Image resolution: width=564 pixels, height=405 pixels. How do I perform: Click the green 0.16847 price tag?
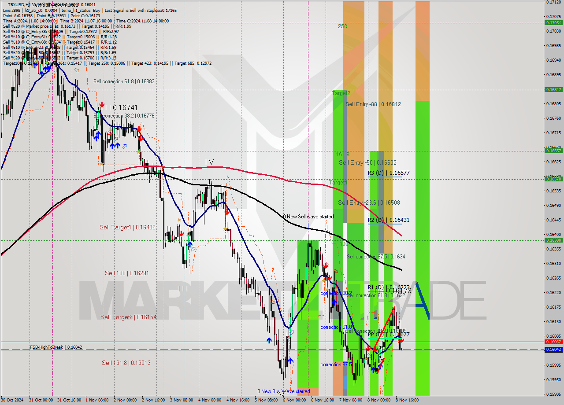click(x=553, y=89)
